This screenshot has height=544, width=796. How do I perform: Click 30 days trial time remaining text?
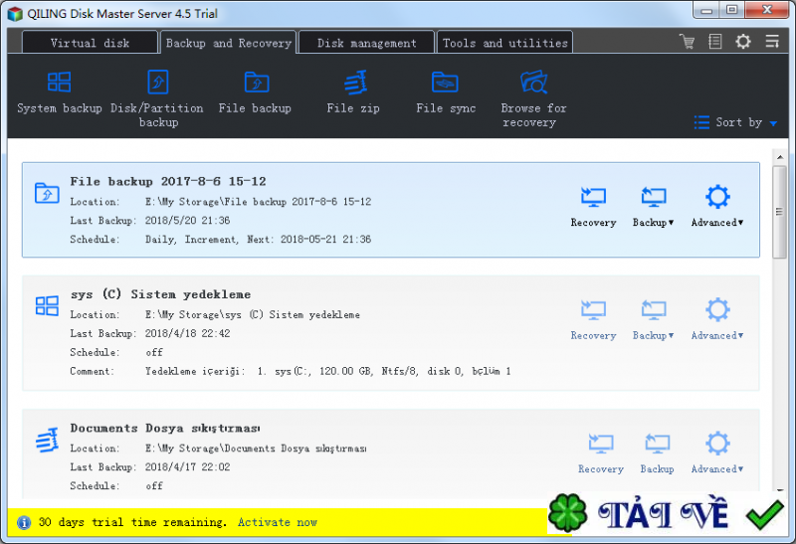tap(132, 522)
